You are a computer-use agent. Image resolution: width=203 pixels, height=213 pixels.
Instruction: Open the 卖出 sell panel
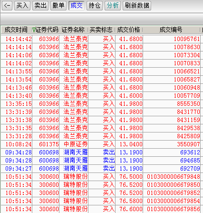pyautogui.click(x=40, y=6)
